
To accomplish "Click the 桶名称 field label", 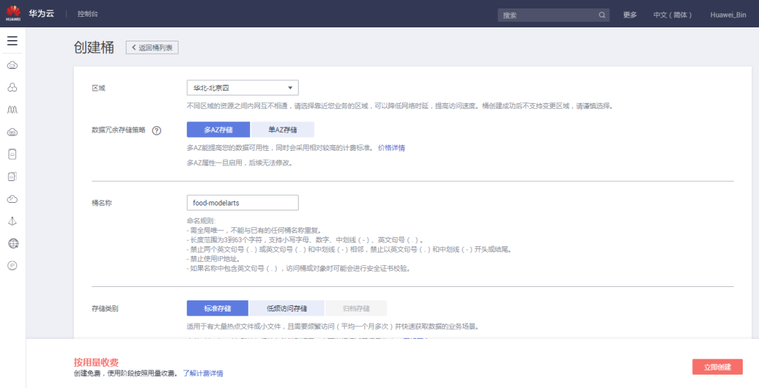I will (x=102, y=203).
